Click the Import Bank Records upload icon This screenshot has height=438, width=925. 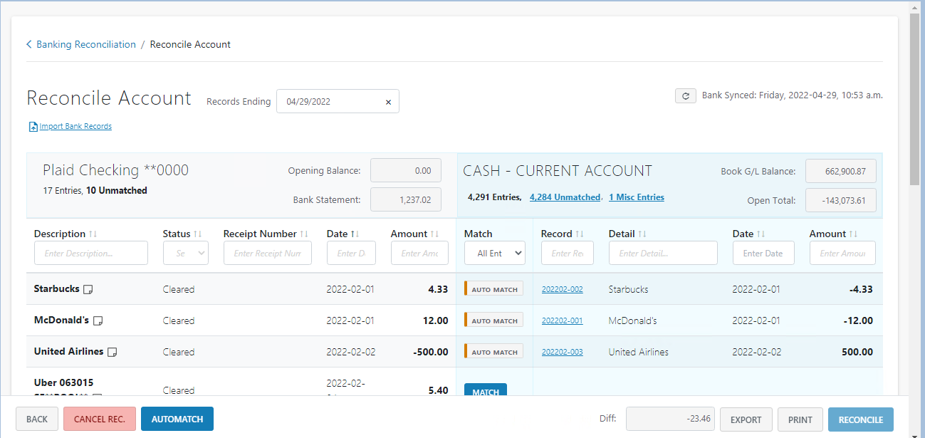[x=33, y=125]
